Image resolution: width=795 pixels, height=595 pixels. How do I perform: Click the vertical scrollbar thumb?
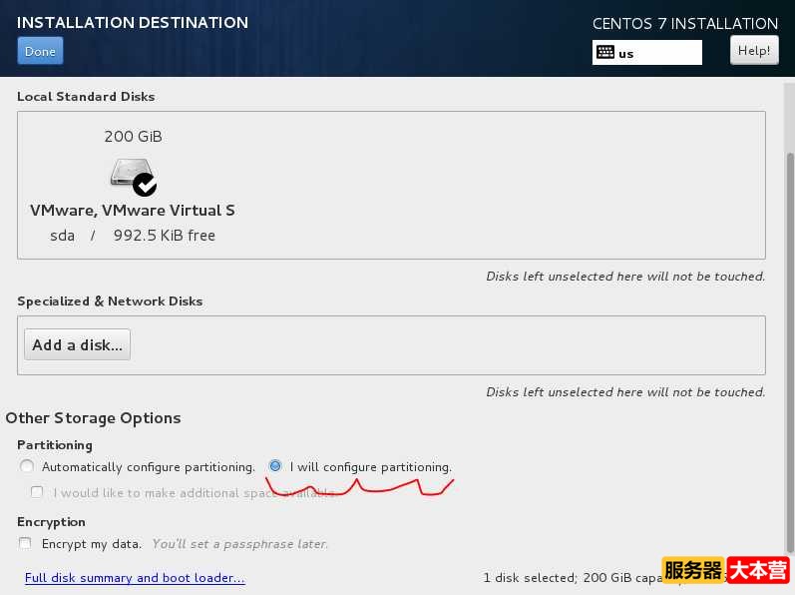tap(789, 352)
